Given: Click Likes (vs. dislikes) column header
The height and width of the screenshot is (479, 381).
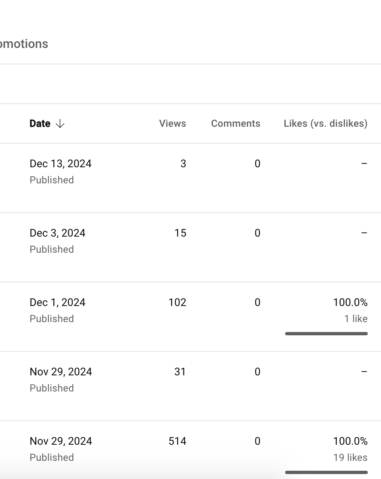Looking at the screenshot, I should tap(326, 123).
